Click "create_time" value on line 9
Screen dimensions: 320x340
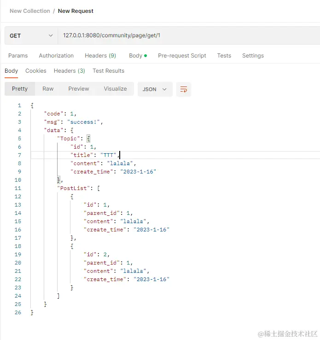click(x=138, y=172)
